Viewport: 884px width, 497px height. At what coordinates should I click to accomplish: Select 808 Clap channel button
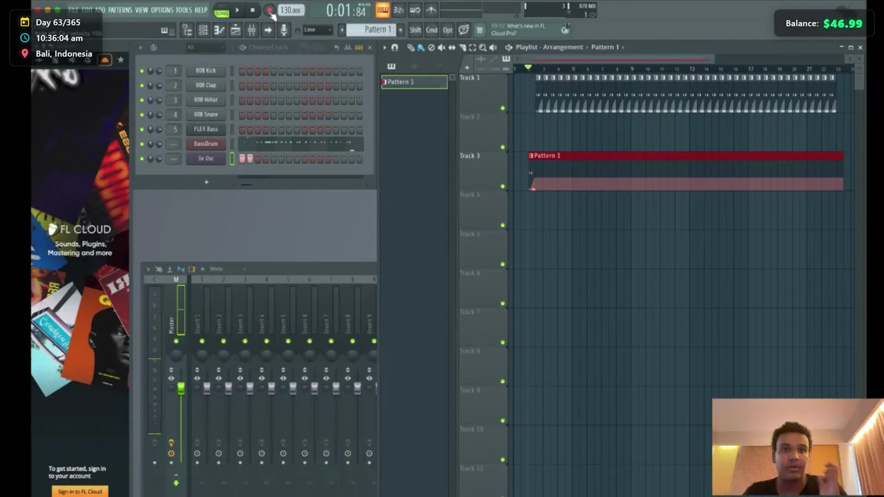click(x=206, y=85)
